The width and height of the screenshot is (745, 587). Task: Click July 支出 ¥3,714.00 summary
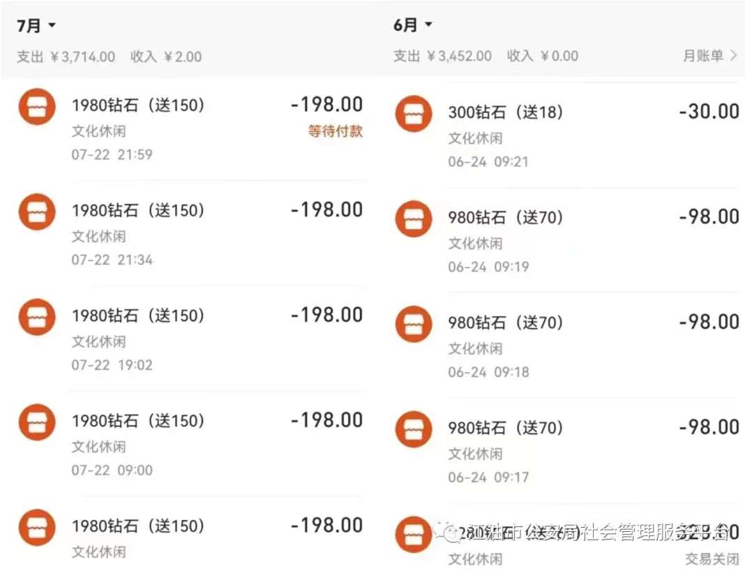pos(66,57)
